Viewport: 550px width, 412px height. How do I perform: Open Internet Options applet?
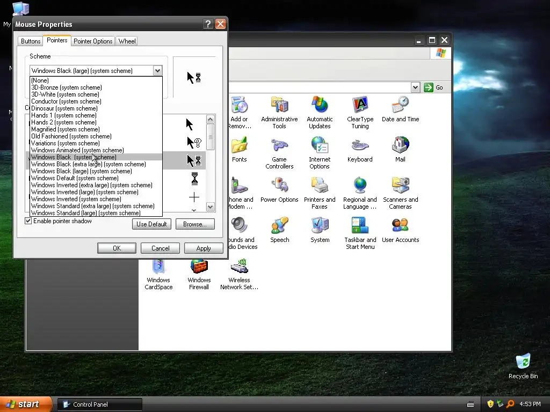[x=320, y=153]
